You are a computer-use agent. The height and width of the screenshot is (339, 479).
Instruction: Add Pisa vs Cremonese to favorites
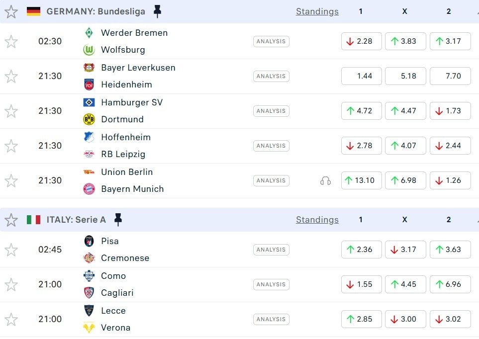pos(11,250)
